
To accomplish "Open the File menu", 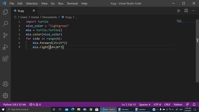I will tap(12, 3).
